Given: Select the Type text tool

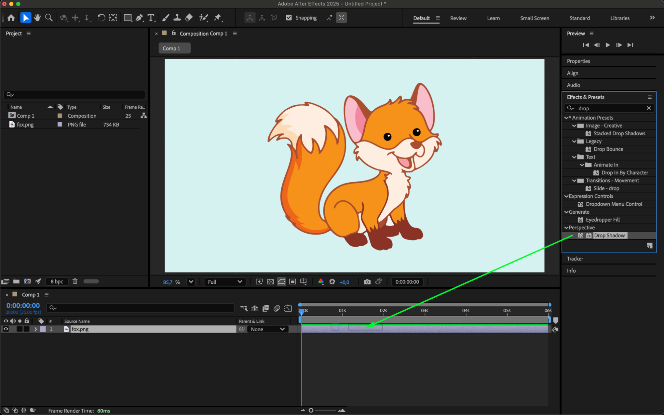Looking at the screenshot, I should pyautogui.click(x=151, y=18).
